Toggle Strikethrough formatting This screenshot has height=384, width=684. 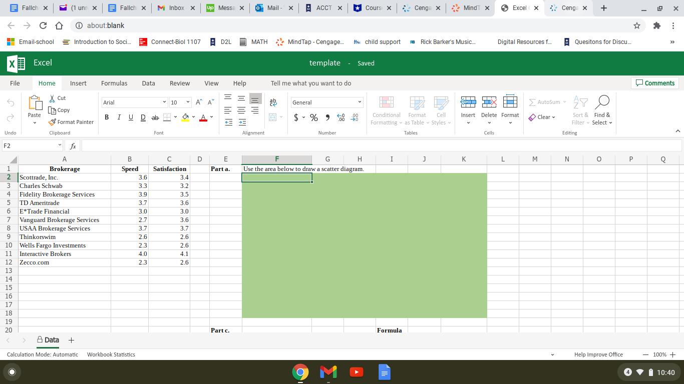(x=155, y=117)
